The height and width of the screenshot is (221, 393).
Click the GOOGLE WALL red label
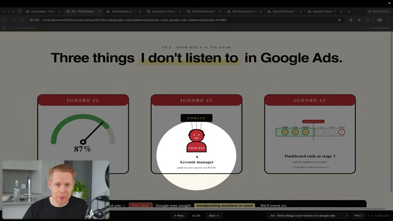point(313,122)
